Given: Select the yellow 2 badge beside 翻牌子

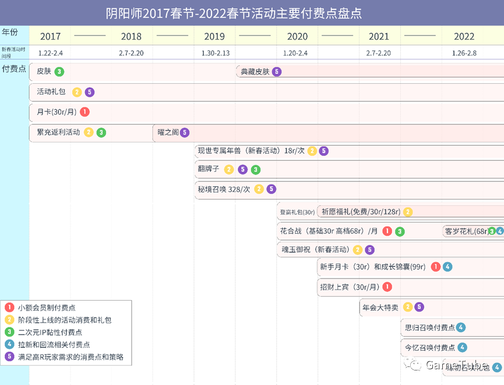Looking at the screenshot, I should [229, 169].
